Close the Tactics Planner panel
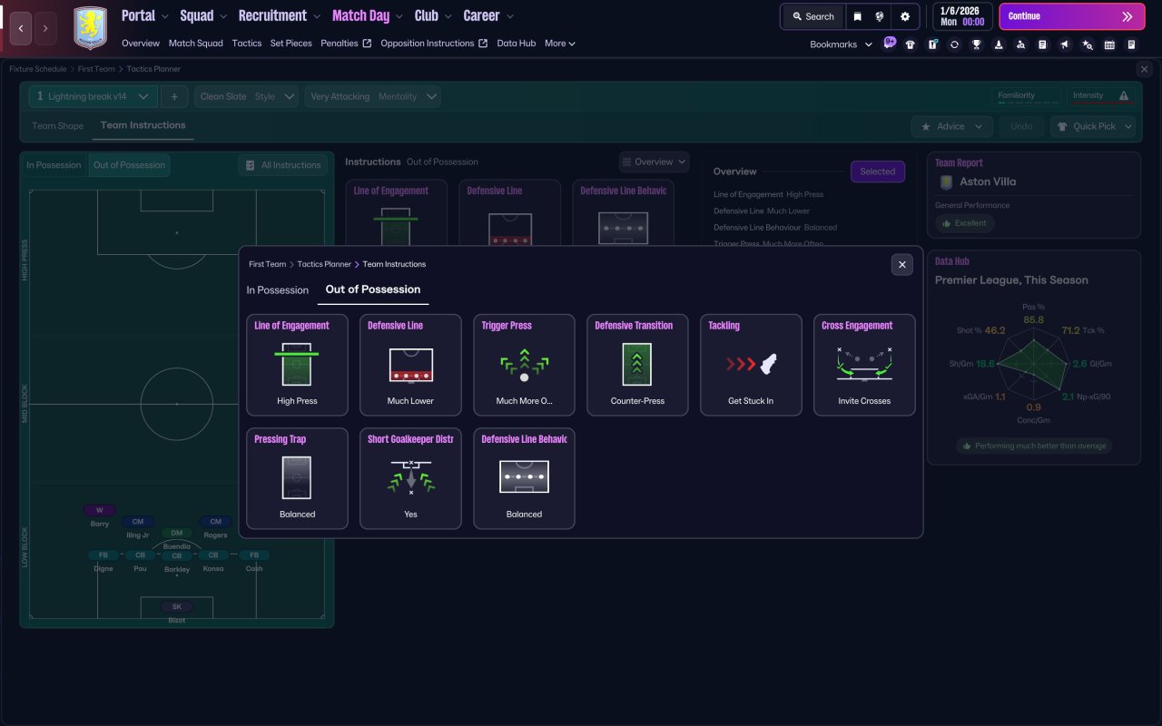The width and height of the screenshot is (1162, 726). coord(1144,69)
